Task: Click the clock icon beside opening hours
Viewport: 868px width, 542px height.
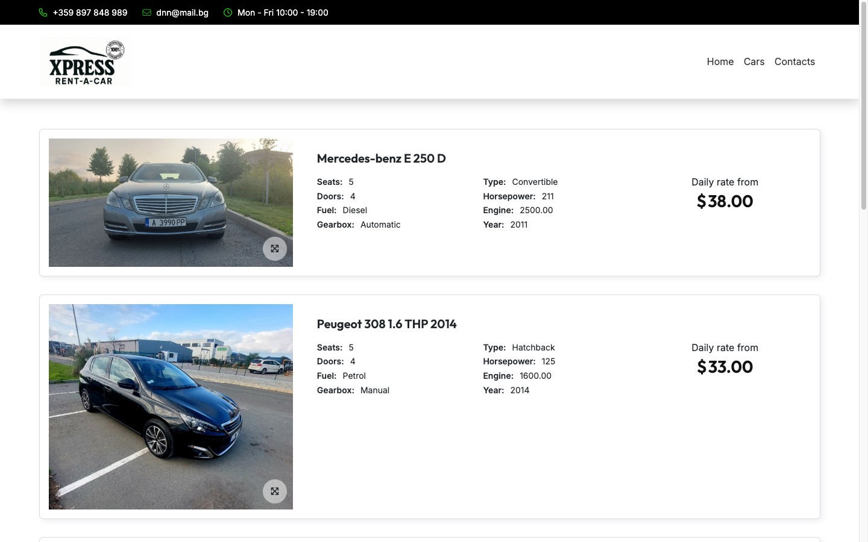Action: pyautogui.click(x=228, y=13)
